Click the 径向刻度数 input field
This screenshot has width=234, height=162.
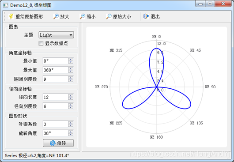[56, 106]
